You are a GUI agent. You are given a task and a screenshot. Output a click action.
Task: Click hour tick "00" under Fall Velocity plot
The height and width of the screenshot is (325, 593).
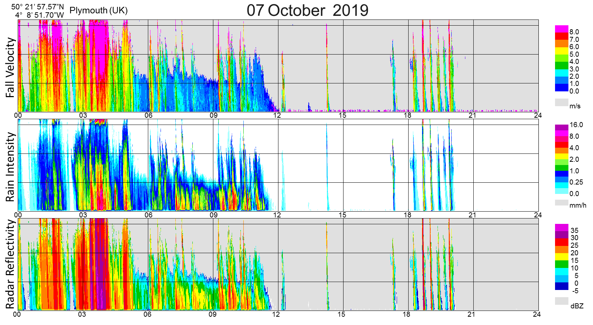tap(18, 115)
